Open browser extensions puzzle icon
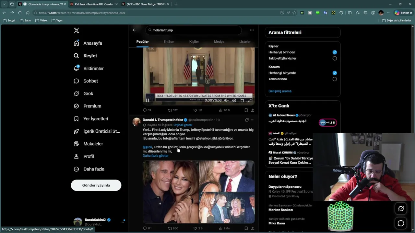The height and width of the screenshot is (233, 415). (x=341, y=13)
